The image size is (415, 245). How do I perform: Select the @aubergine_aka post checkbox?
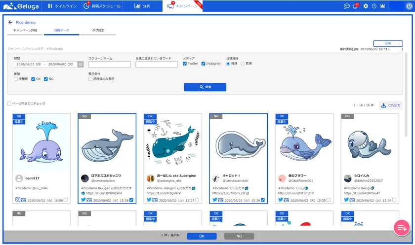point(197,200)
